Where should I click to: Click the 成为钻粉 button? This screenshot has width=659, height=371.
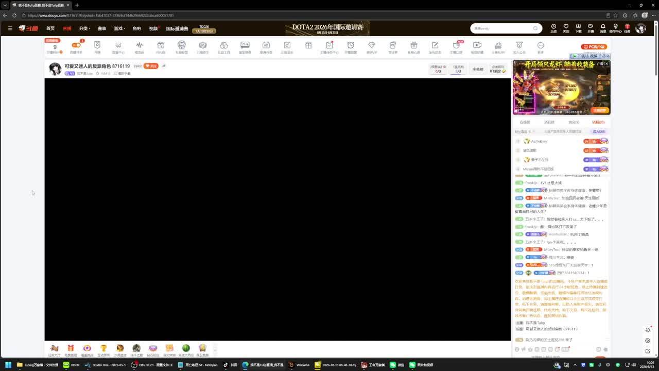click(599, 131)
